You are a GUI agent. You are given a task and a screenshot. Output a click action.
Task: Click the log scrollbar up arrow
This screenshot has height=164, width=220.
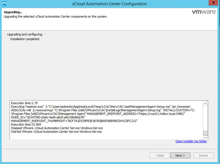205,103
